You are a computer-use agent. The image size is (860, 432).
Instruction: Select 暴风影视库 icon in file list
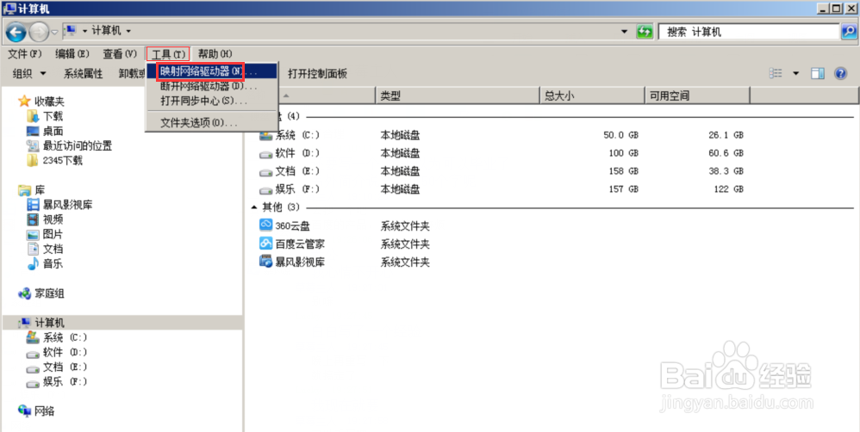(x=266, y=261)
